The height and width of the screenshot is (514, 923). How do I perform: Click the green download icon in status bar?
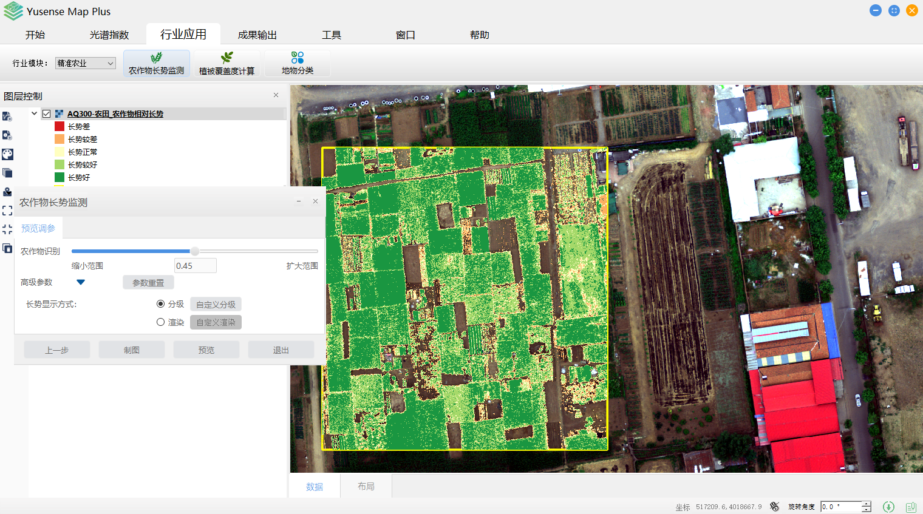coord(888,507)
